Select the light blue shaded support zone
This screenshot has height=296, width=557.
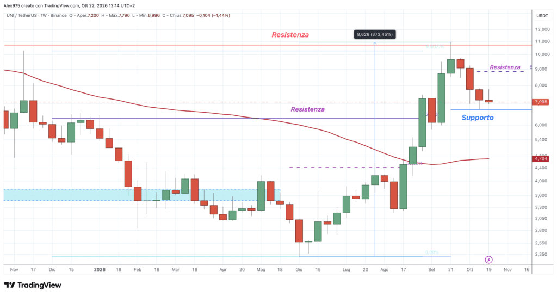point(142,195)
